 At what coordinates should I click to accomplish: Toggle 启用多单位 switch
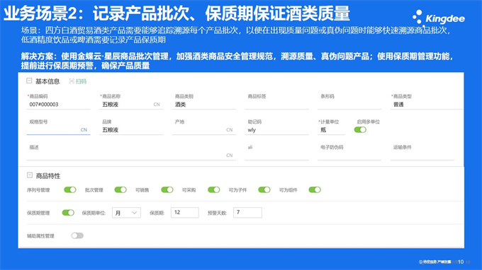click(x=360, y=129)
